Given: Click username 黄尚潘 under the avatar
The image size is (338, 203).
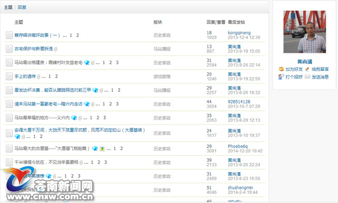Looking at the screenshot, I should point(304,61).
